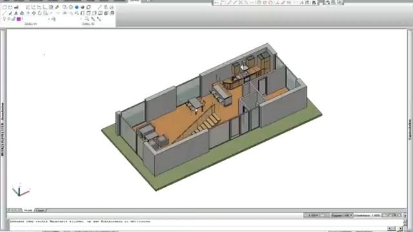Click the UCS axis icon in the viewport

[x=21, y=190]
